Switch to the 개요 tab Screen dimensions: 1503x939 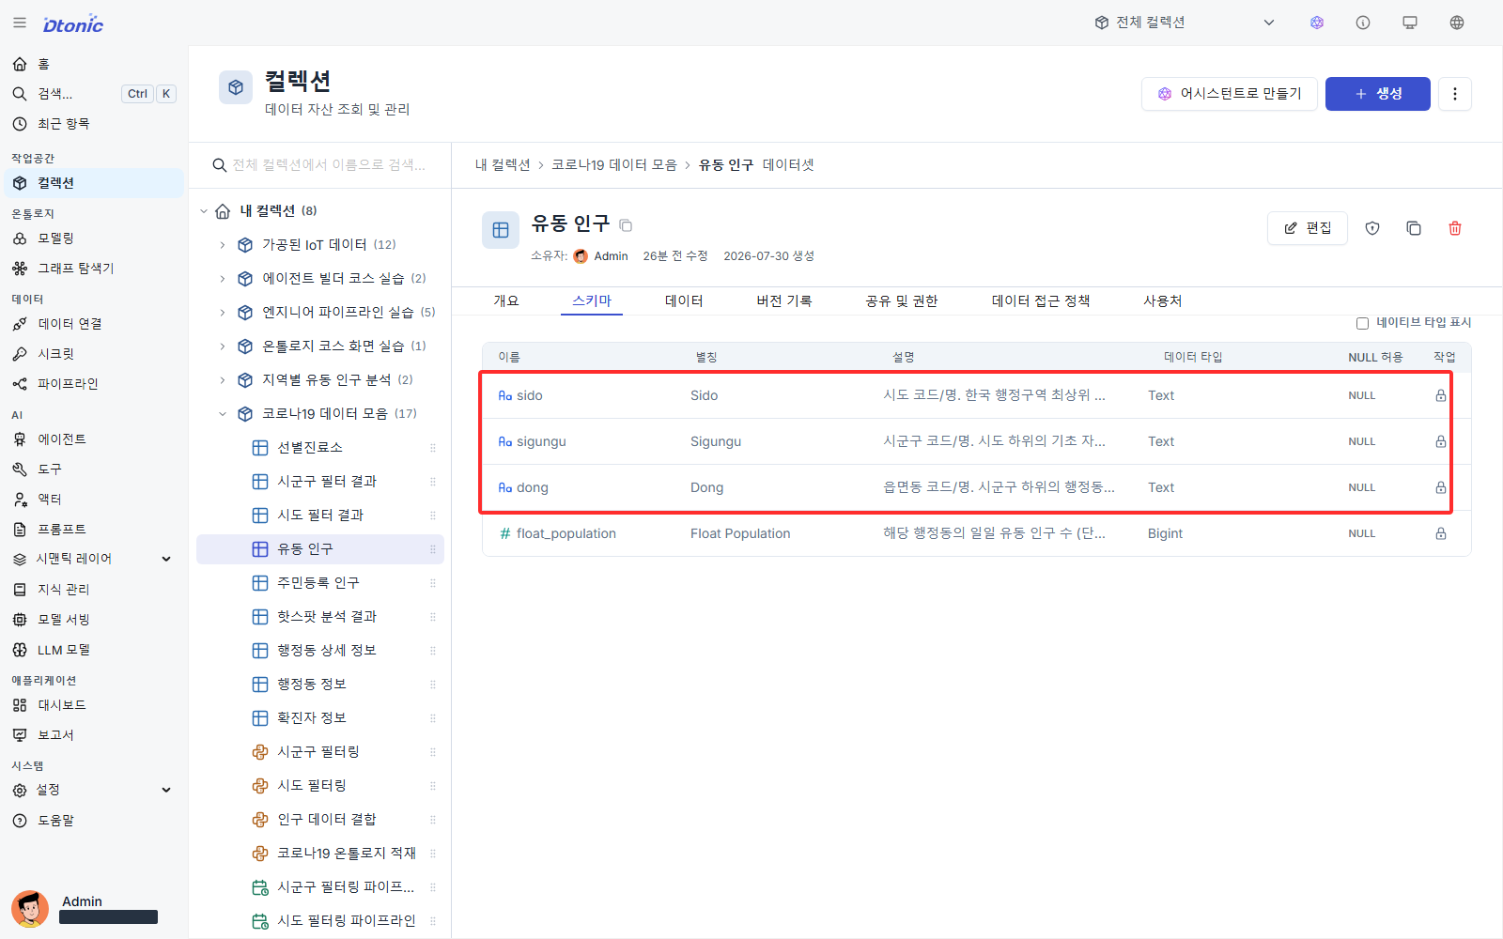point(506,300)
